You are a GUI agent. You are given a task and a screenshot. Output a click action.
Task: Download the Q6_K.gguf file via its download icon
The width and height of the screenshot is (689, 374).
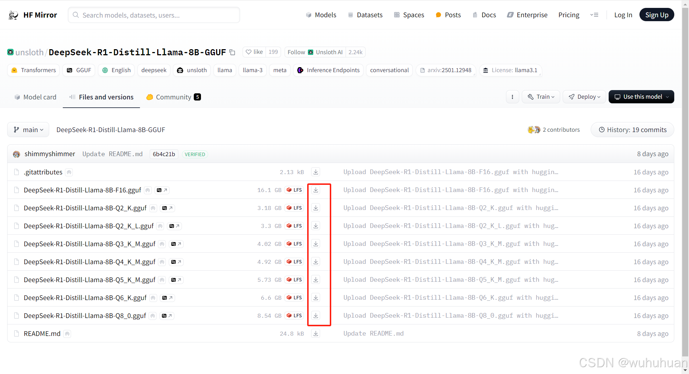pyautogui.click(x=316, y=298)
